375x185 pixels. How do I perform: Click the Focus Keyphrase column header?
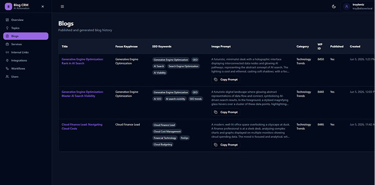(126, 46)
